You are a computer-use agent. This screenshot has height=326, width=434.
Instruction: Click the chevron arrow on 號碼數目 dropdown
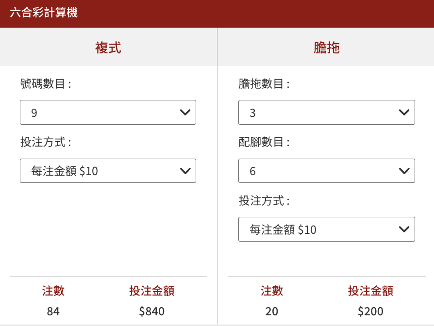(x=184, y=113)
